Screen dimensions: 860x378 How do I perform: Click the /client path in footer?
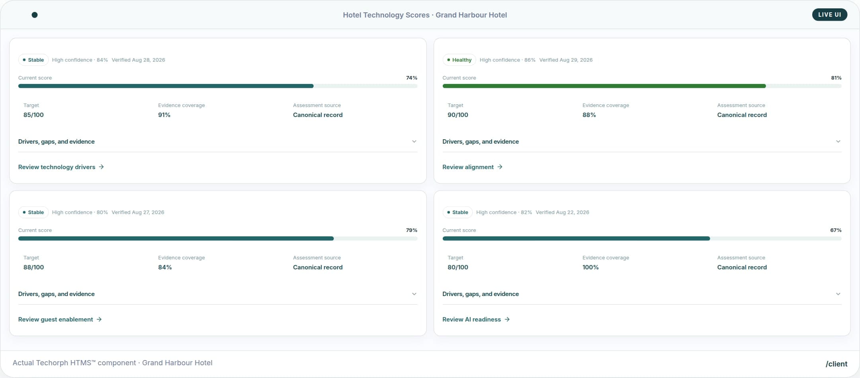pyautogui.click(x=836, y=364)
